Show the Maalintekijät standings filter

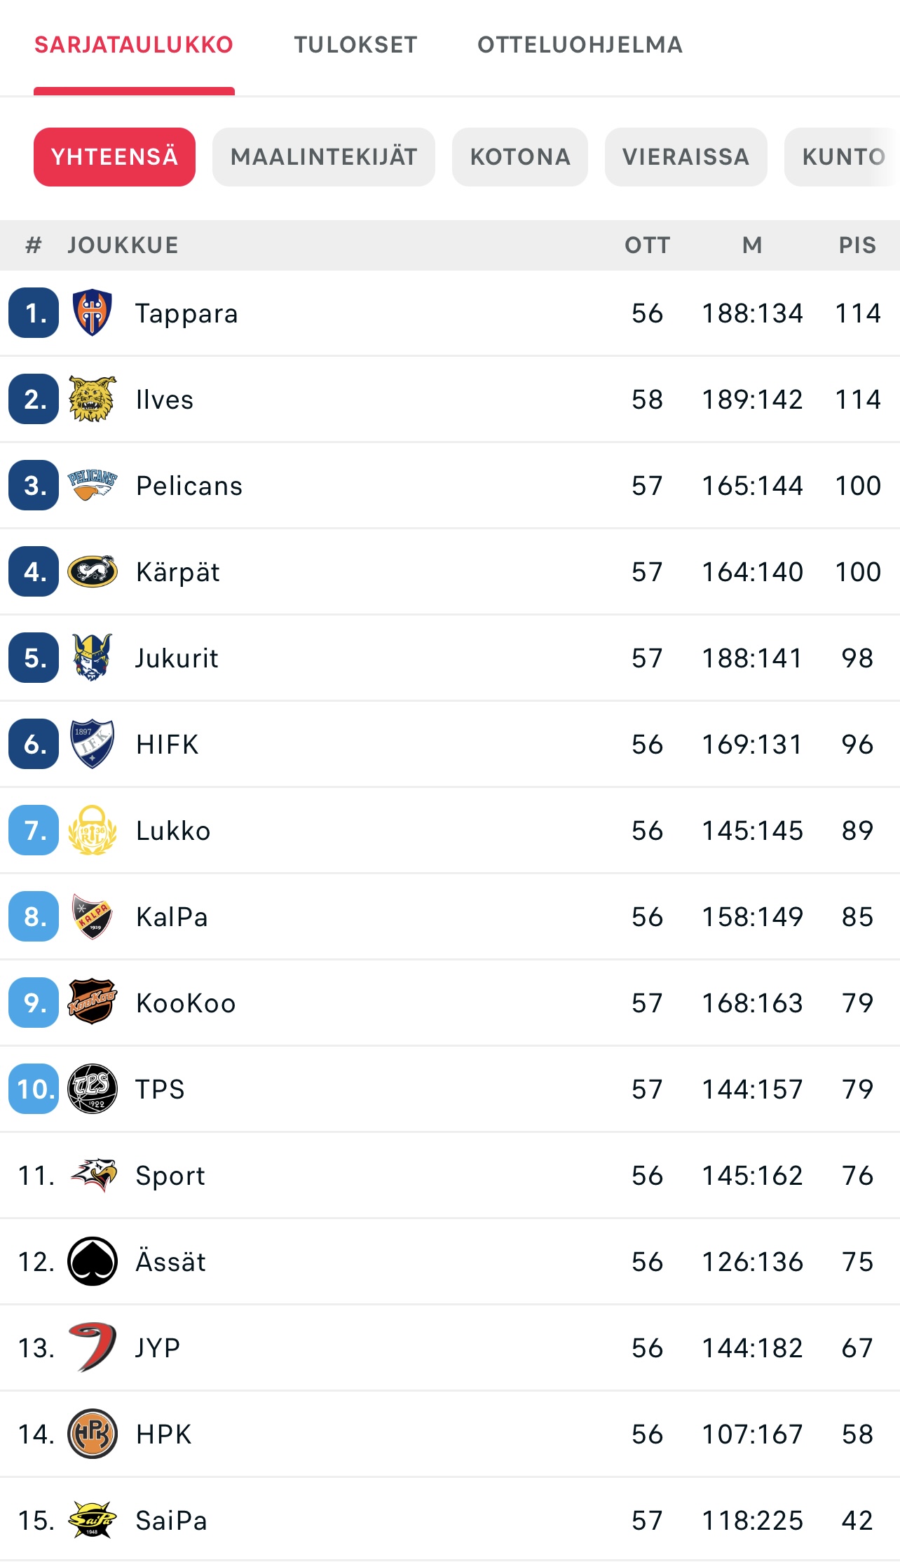tap(324, 157)
